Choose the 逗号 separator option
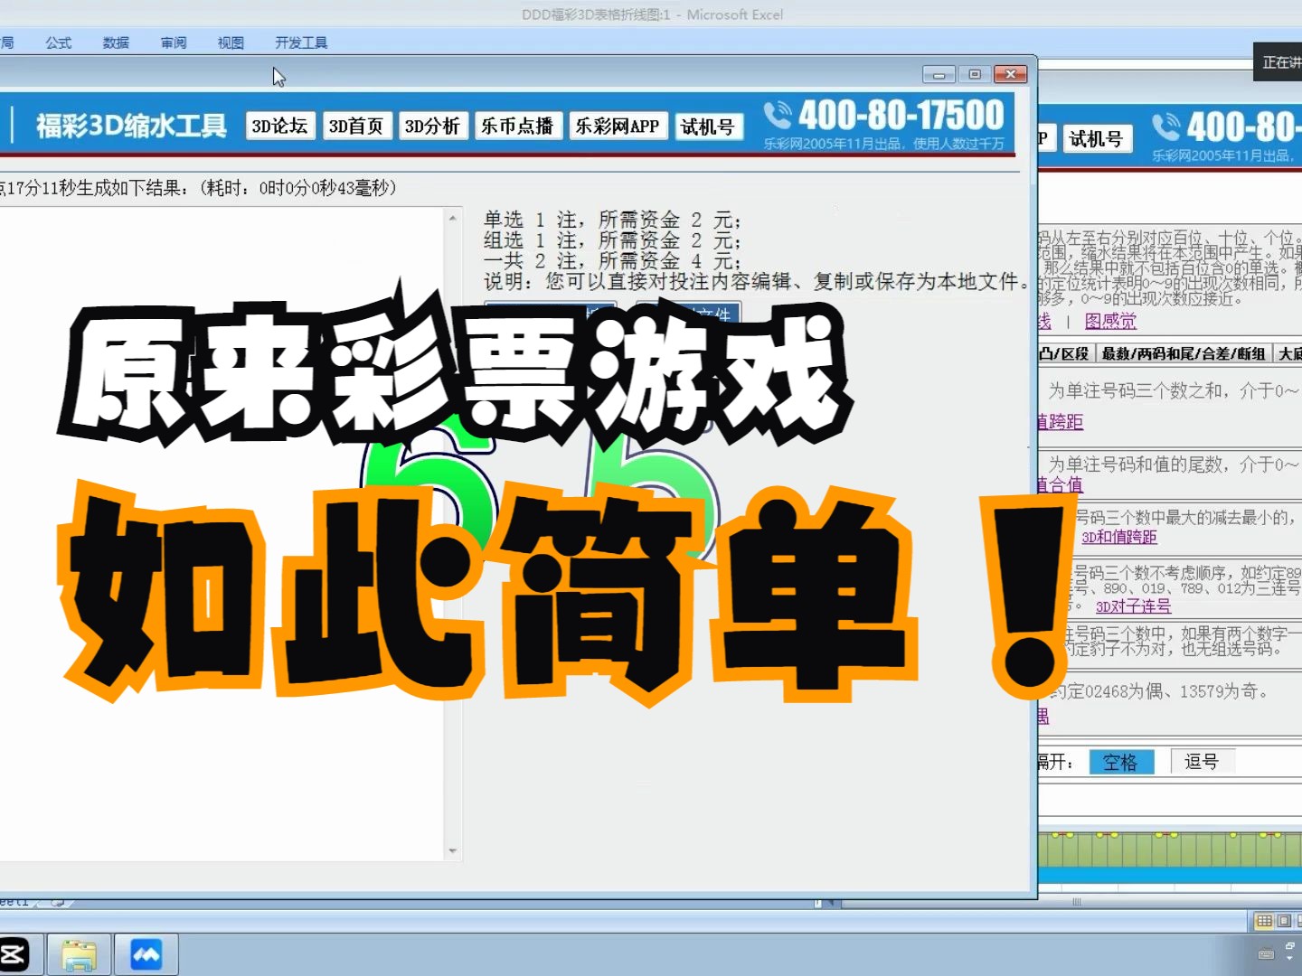This screenshot has height=976, width=1302. click(1203, 762)
